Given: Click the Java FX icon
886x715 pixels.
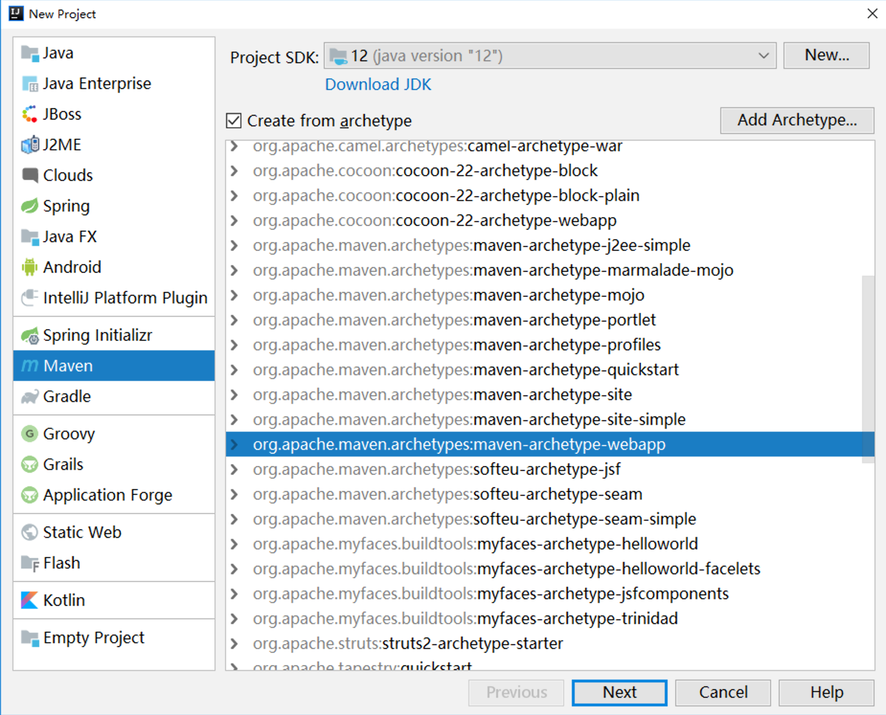Looking at the screenshot, I should click(30, 237).
